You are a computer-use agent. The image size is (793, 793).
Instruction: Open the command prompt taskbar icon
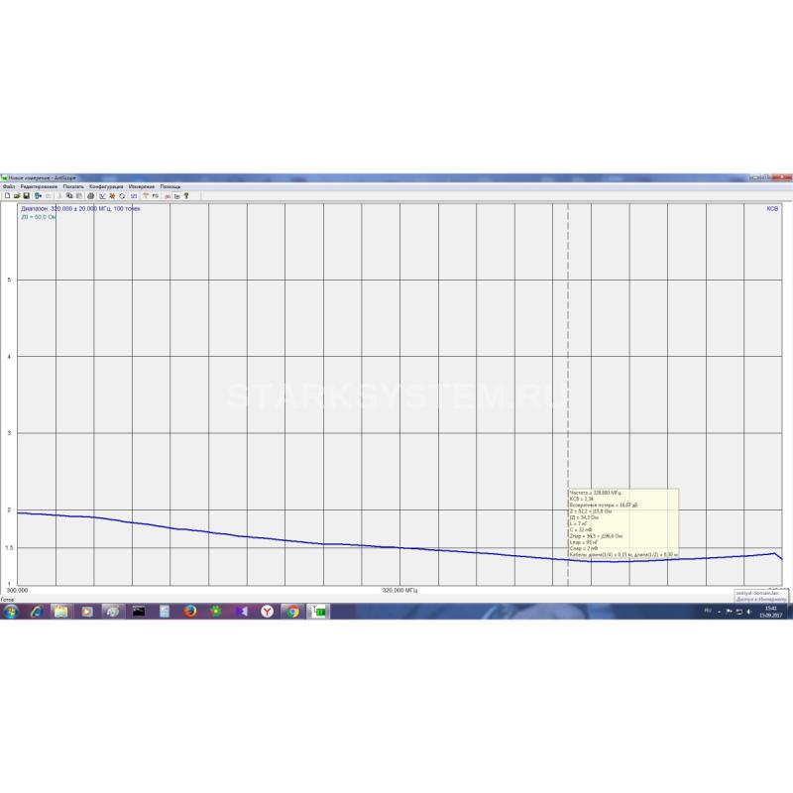139,612
